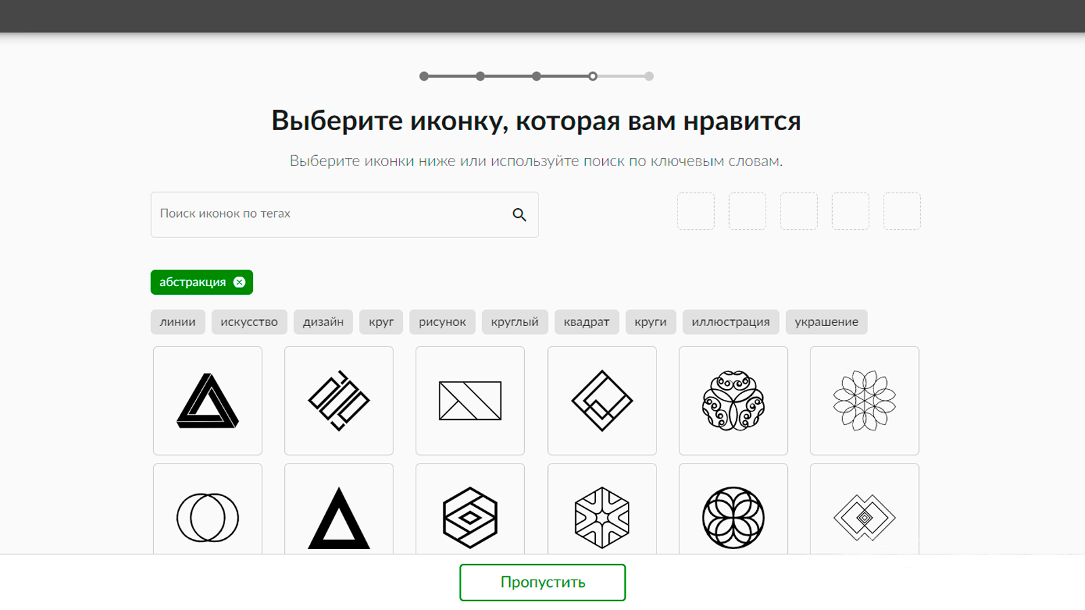The height and width of the screenshot is (610, 1085).
Task: Filter by the круги tag
Action: (x=650, y=322)
